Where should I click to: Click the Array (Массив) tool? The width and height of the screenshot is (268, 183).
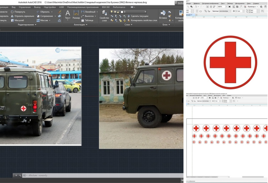pyautogui.click(x=42, y=20)
